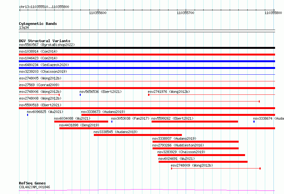Click the 13q34 cytogenetic band label
Image resolution: width=284 pixels, height=194 pixels.
[x=24, y=27]
